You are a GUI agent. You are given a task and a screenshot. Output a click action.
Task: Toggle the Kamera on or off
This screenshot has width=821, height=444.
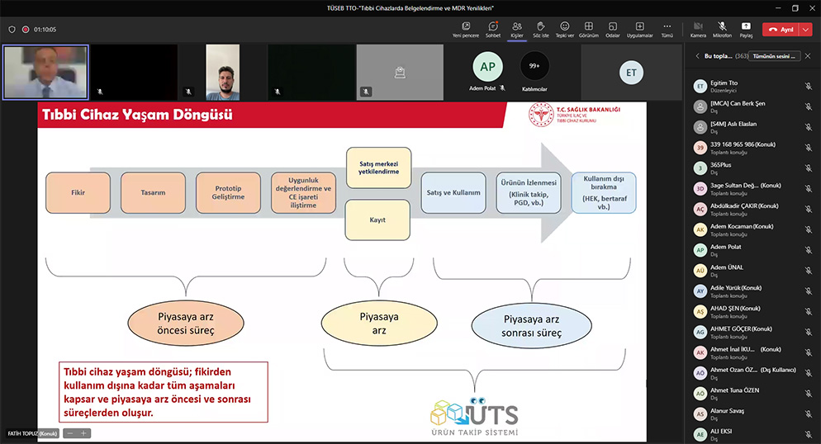point(698,30)
